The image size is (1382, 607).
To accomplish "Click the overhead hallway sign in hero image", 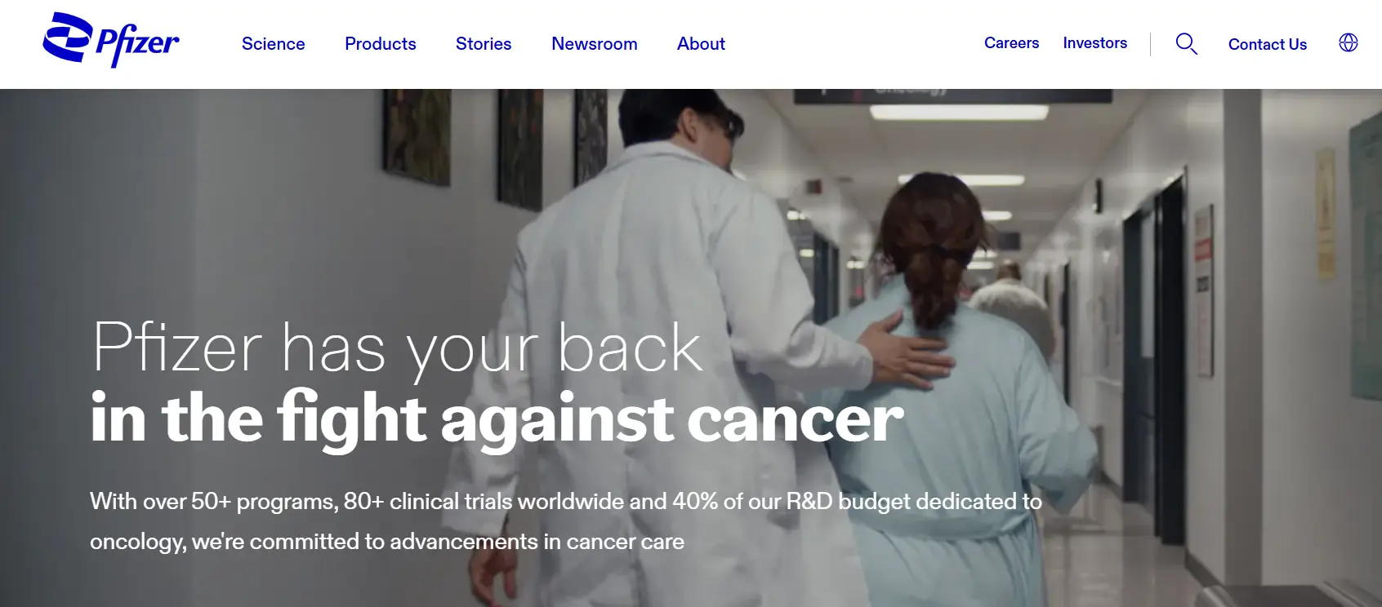I will [x=952, y=95].
